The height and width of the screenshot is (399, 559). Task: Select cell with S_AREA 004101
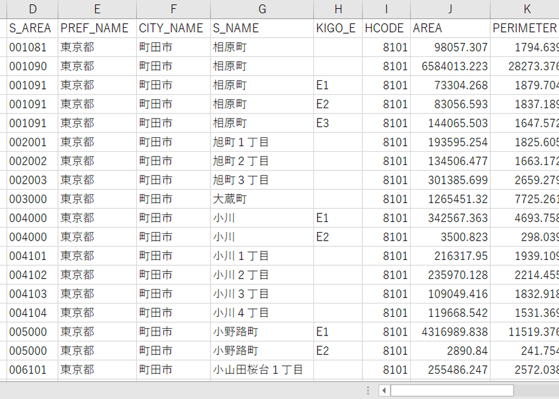pyautogui.click(x=33, y=256)
